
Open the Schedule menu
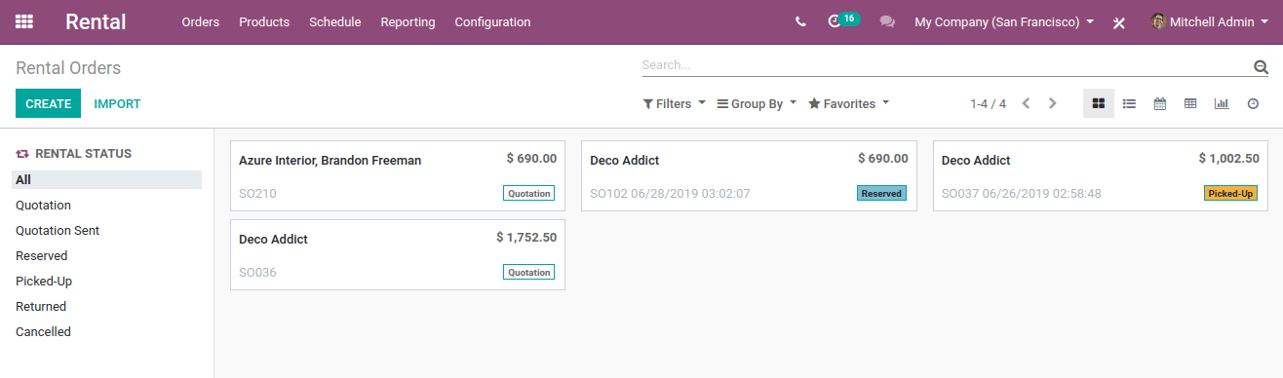coord(335,21)
